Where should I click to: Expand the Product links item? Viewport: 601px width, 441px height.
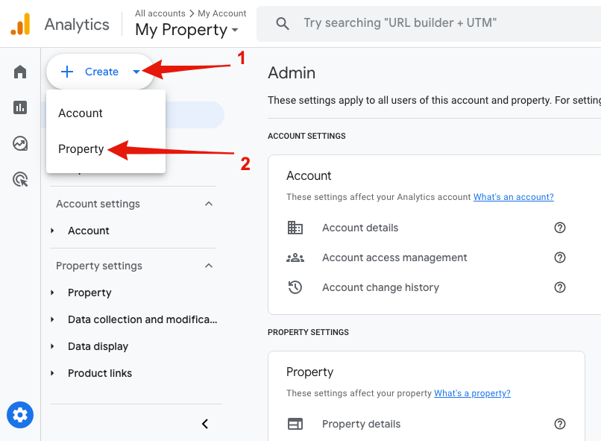click(52, 373)
